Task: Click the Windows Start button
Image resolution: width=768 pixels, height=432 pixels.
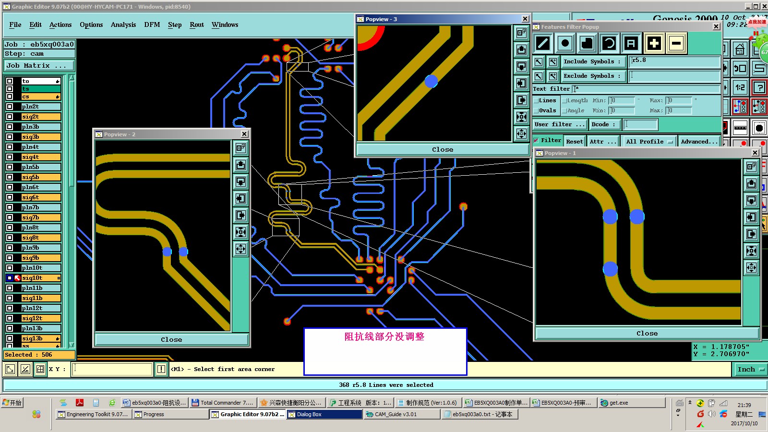Action: click(12, 403)
